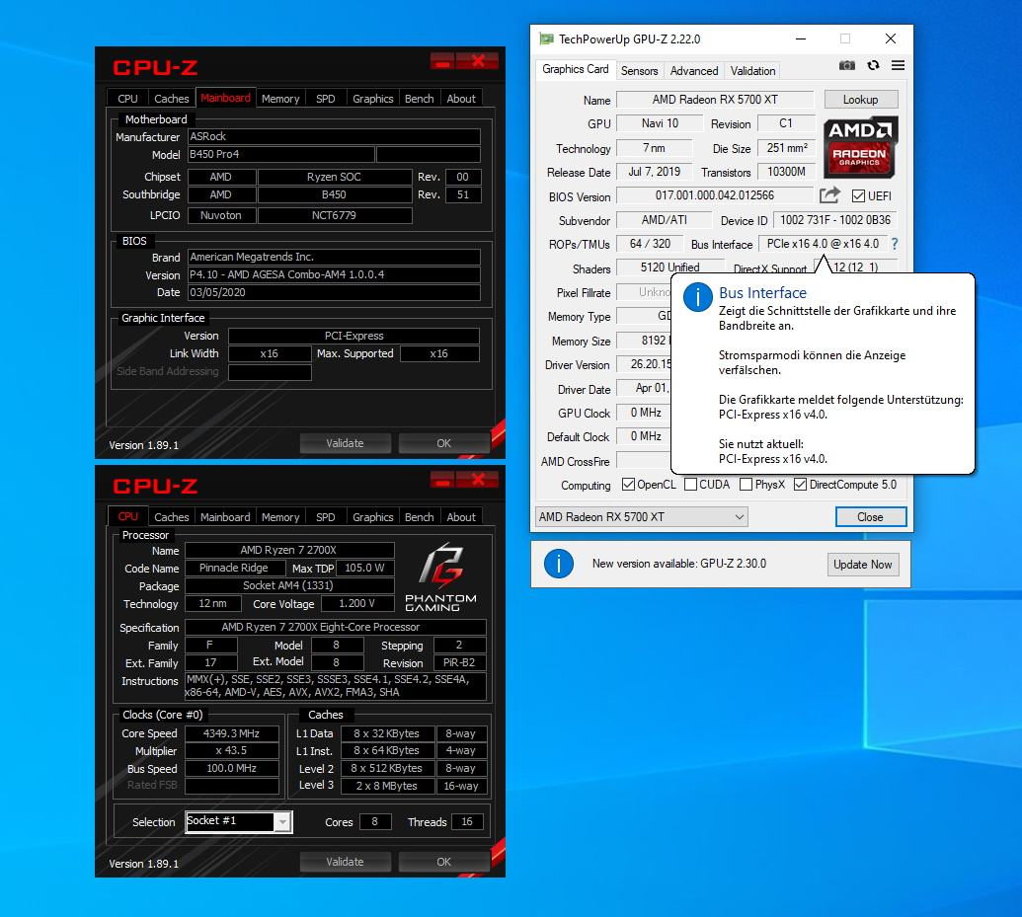This screenshot has width=1022, height=917.
Task: Click the Level 3 cache value 2 x 8 MBytes
Action: click(x=387, y=786)
